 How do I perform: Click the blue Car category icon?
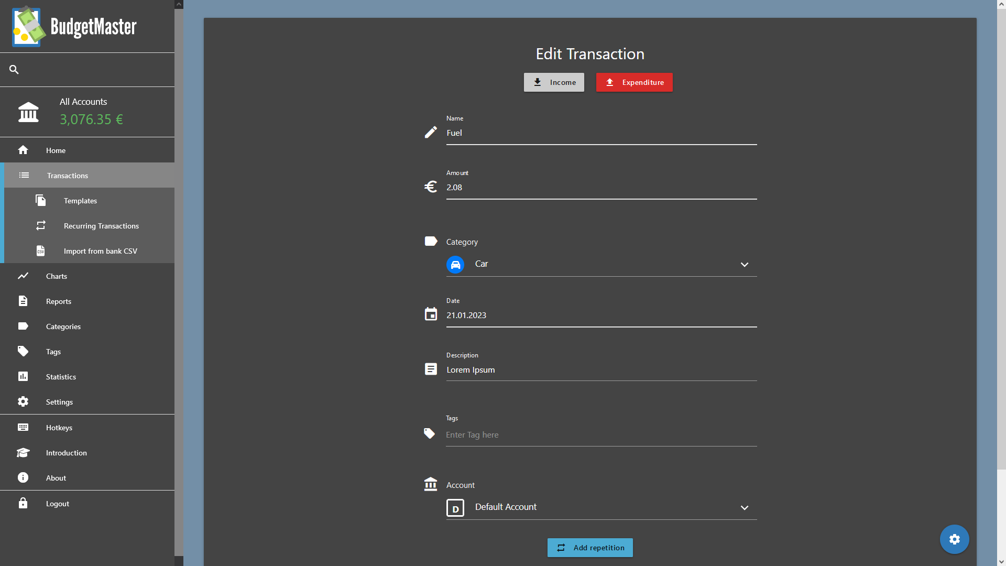[455, 265]
